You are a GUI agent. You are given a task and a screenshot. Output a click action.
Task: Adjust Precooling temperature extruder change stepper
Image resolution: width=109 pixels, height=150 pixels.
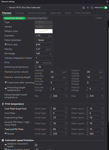point(51,89)
